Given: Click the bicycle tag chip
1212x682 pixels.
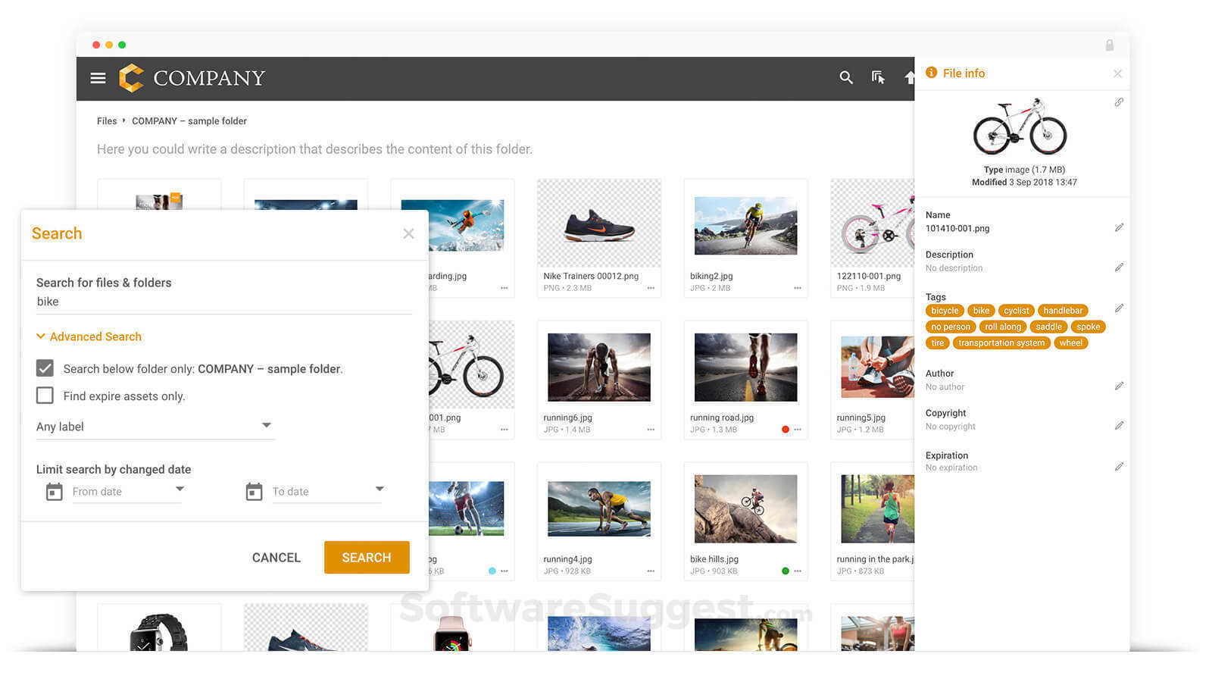Looking at the screenshot, I should (945, 311).
